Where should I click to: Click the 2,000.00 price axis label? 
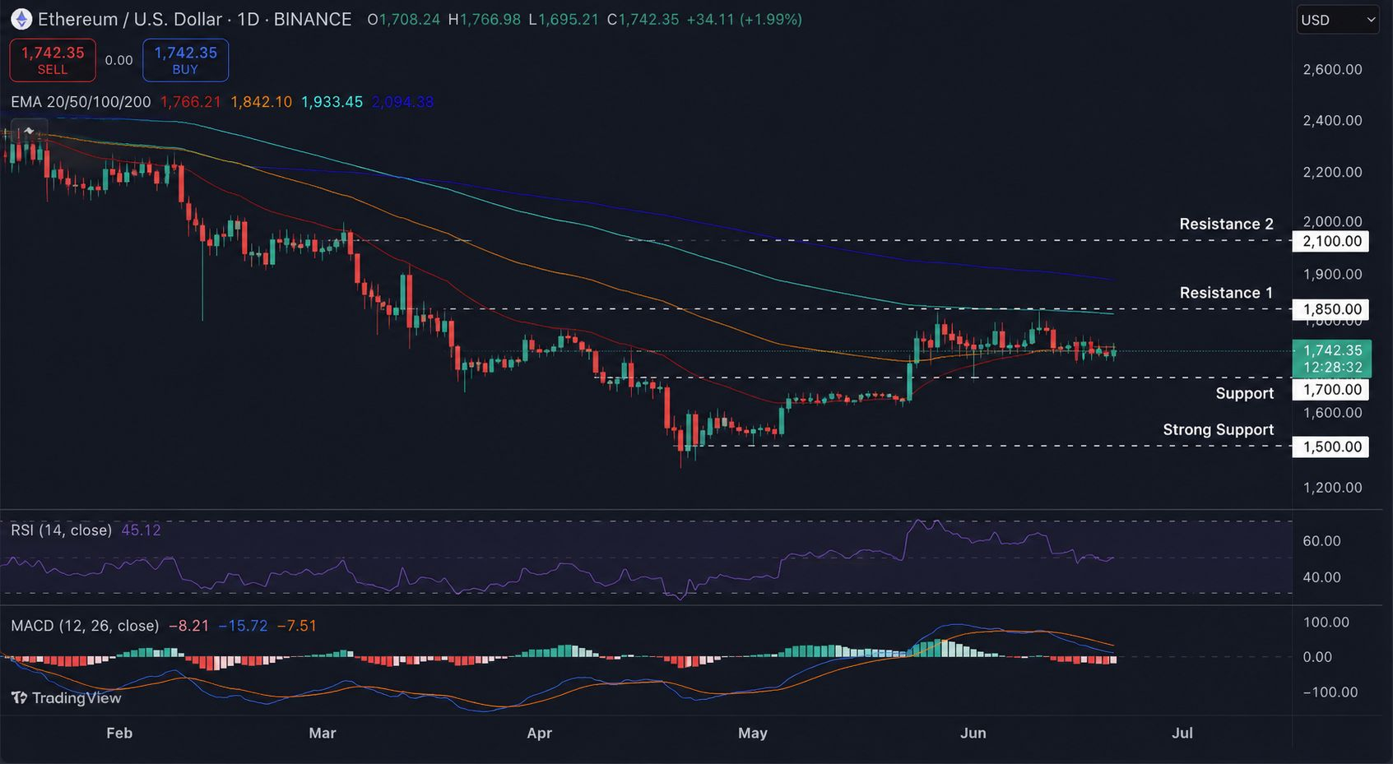[x=1333, y=221]
